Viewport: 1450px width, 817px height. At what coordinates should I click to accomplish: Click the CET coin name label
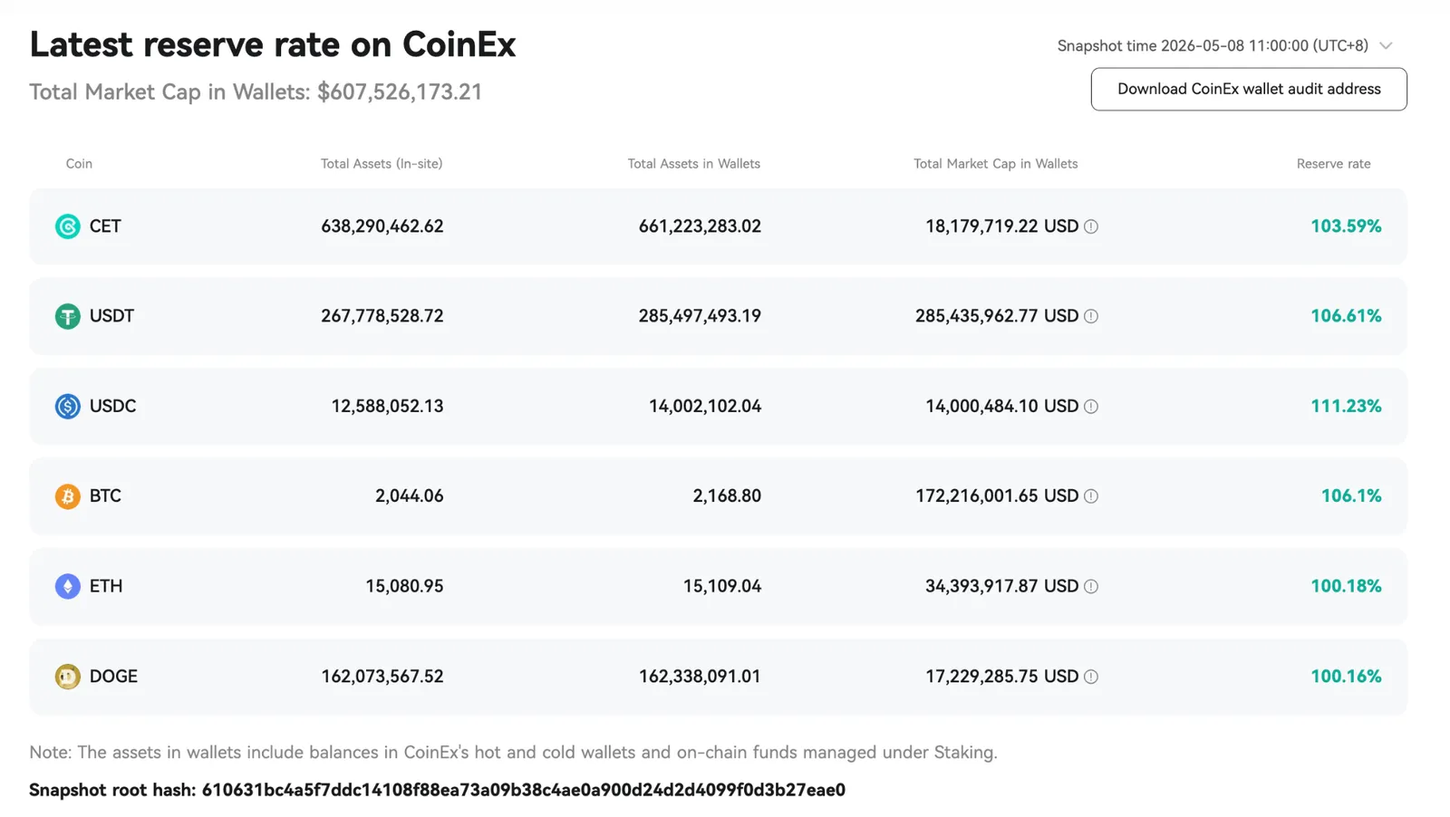click(x=105, y=226)
